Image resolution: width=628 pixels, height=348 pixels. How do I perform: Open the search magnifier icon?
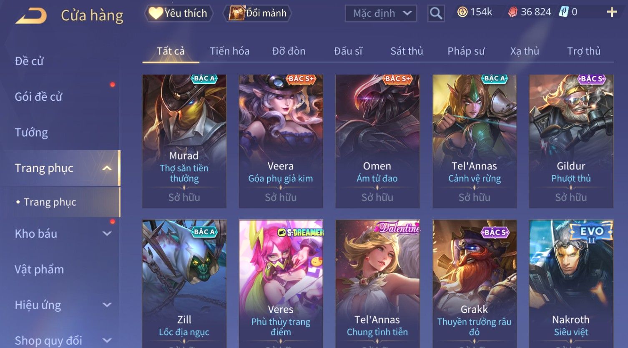point(436,13)
